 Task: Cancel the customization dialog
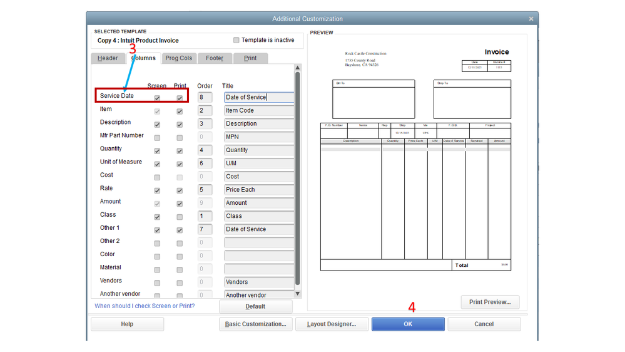[484, 324]
